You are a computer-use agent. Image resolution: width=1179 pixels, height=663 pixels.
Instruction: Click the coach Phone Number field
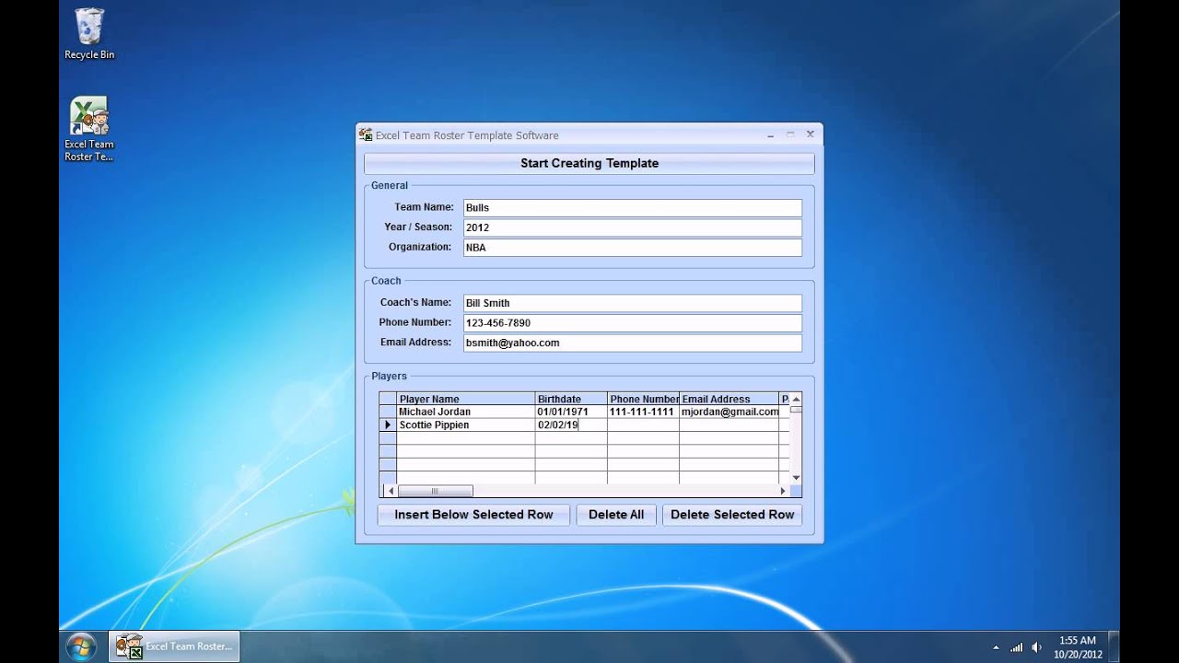point(632,323)
